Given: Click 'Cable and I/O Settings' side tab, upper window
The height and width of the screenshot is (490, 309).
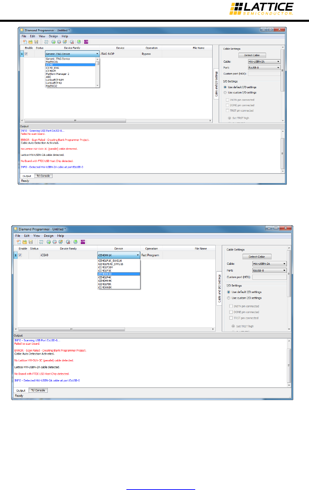Looking at the screenshot, I should pos(216,84).
